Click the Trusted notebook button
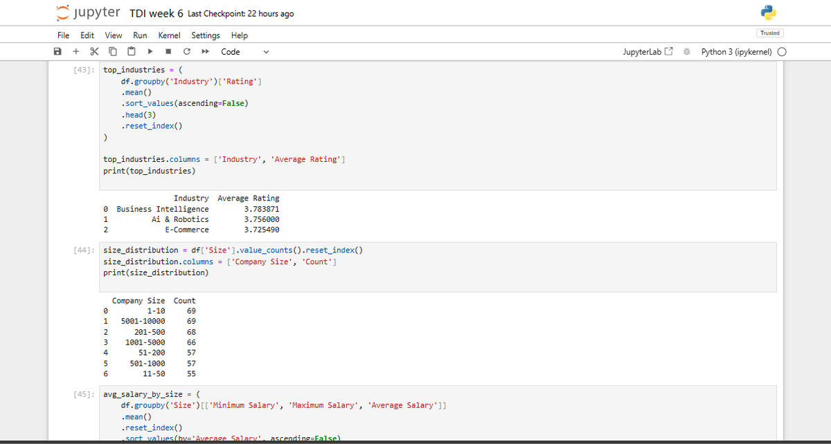 769,33
